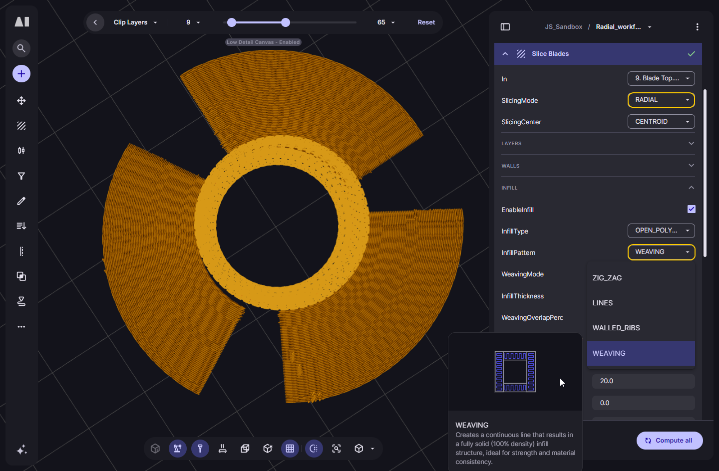
Task: Toggle the robot arm display icon
Action: pos(177,449)
